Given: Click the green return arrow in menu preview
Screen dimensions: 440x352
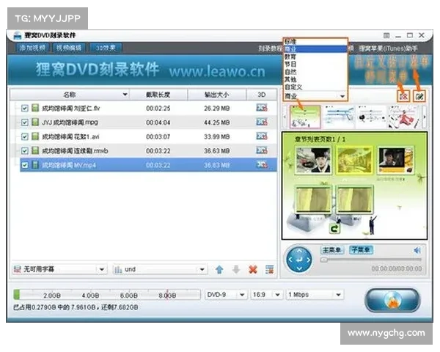Looking at the screenshot, I should pyautogui.click(x=334, y=229).
